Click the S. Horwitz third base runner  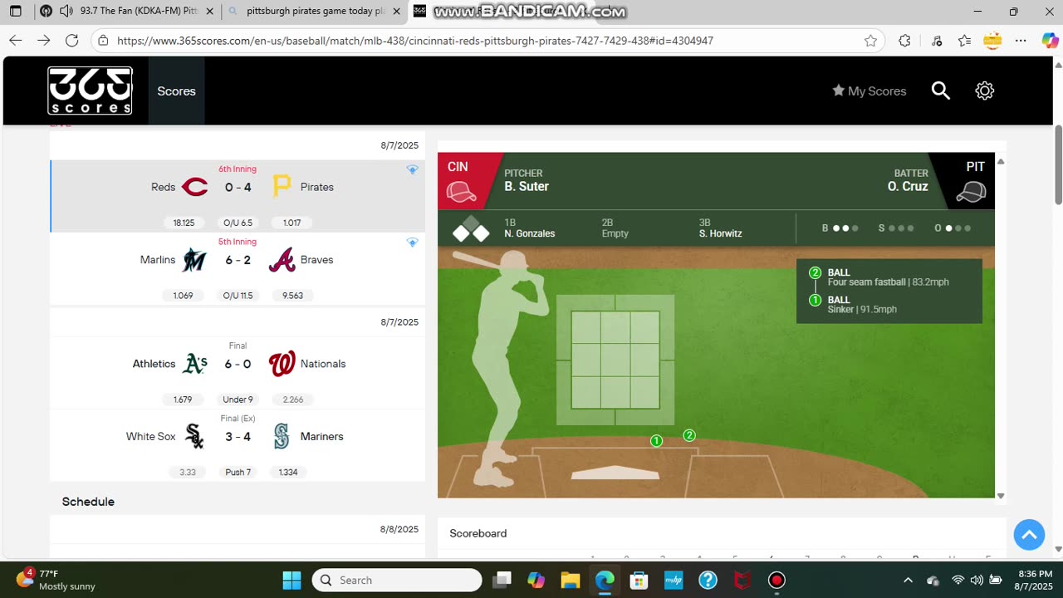pyautogui.click(x=721, y=233)
